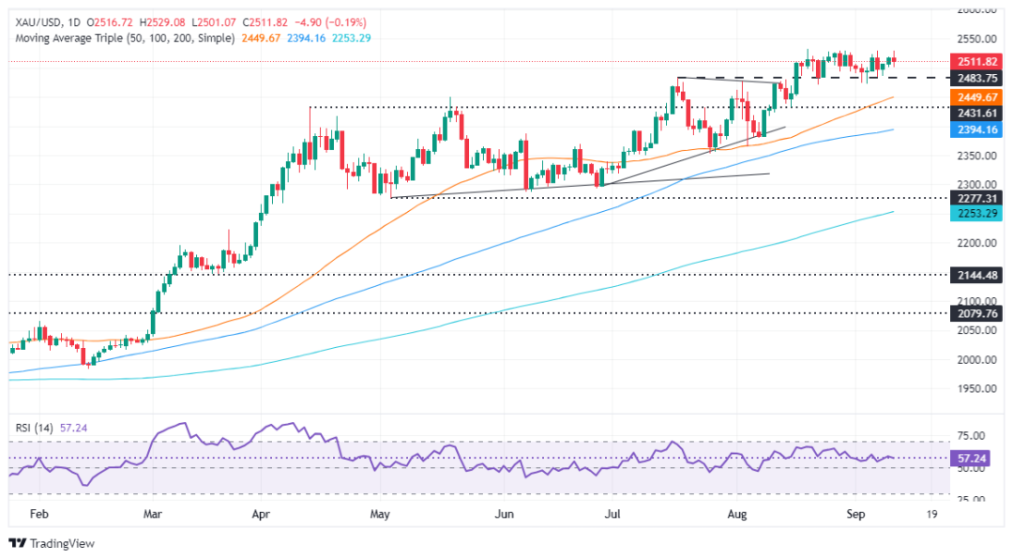1013x559 pixels.
Task: Select the 2431.61 dotted level price label
Action: click(976, 113)
